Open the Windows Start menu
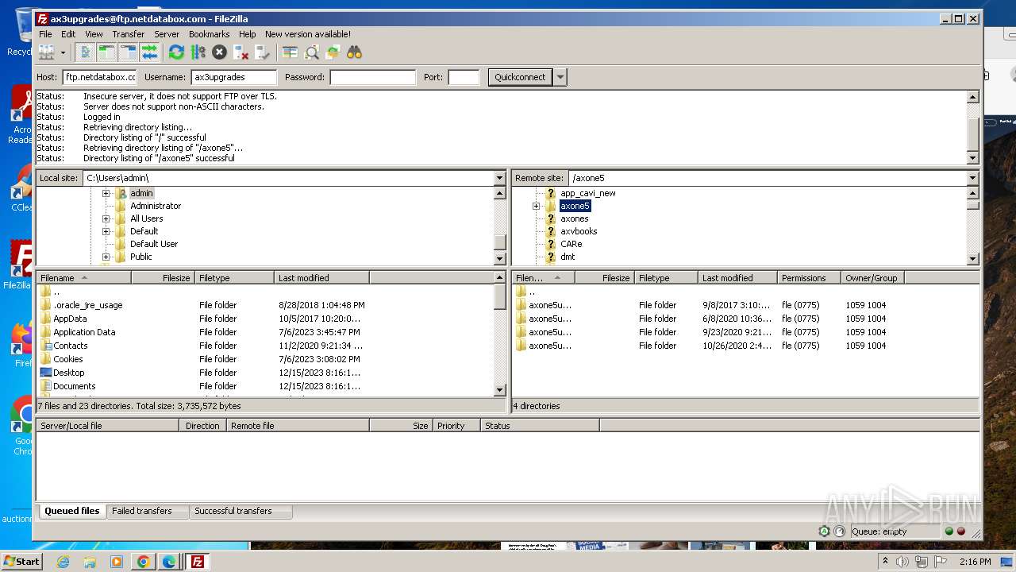 (x=21, y=562)
